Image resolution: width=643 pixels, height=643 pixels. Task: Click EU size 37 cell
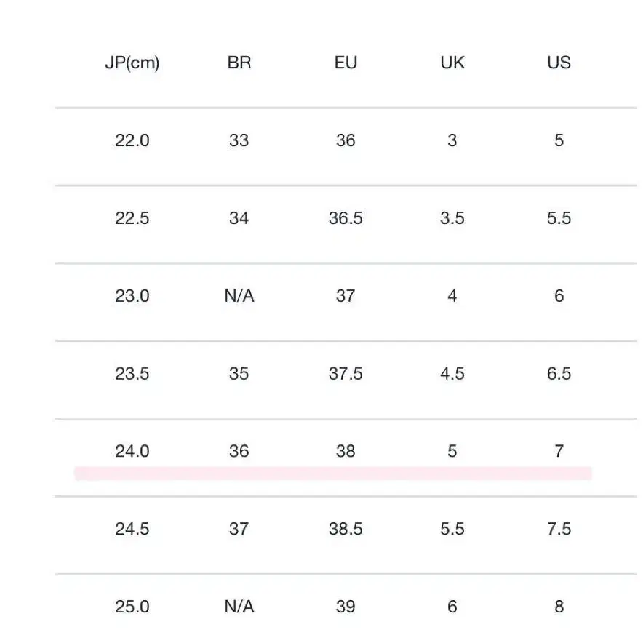tap(346, 295)
